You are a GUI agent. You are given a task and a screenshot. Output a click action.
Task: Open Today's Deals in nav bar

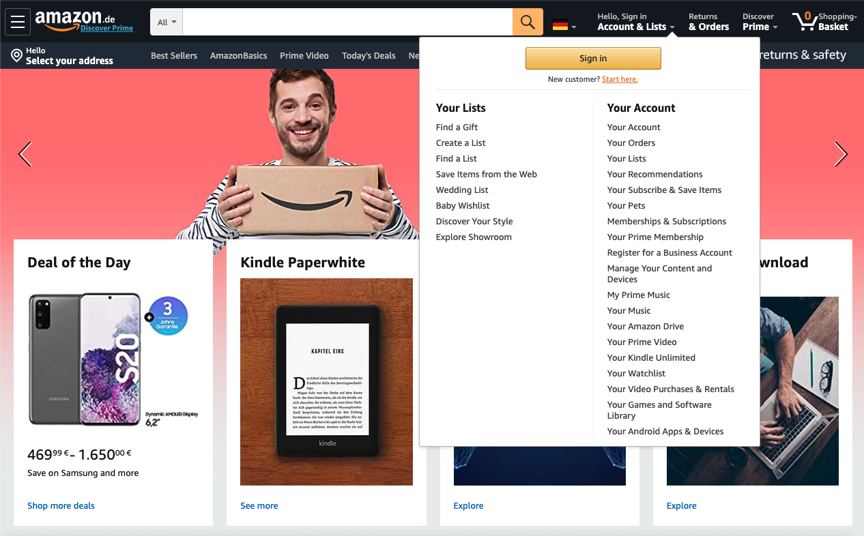369,55
